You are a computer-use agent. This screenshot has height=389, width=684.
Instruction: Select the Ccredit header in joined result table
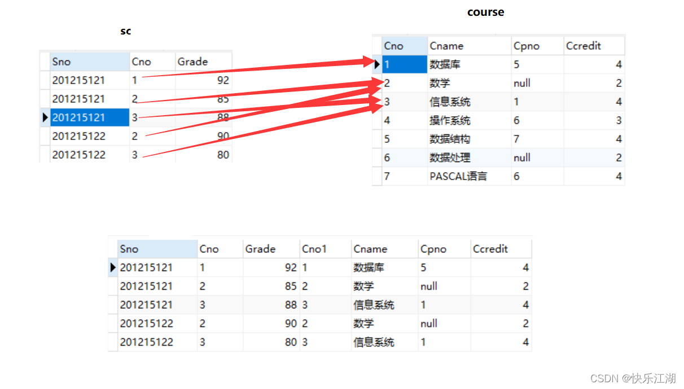point(501,249)
